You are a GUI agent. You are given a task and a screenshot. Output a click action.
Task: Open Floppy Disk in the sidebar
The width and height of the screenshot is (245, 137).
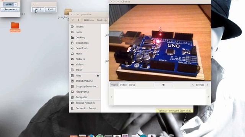click(x=85, y=92)
